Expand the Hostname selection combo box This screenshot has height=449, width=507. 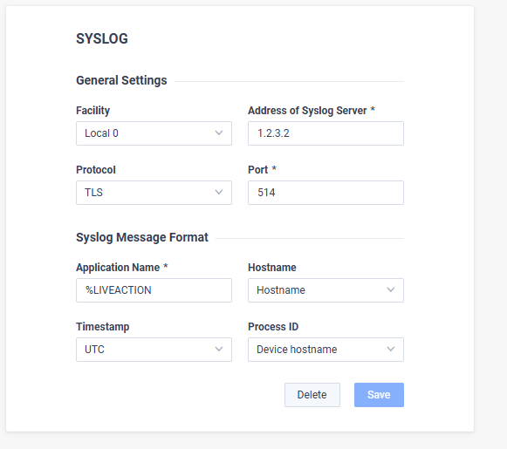point(326,290)
